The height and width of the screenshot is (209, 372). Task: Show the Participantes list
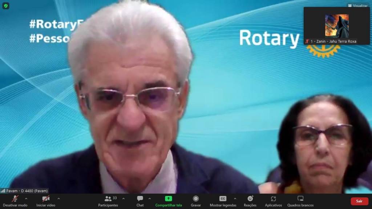click(x=108, y=201)
